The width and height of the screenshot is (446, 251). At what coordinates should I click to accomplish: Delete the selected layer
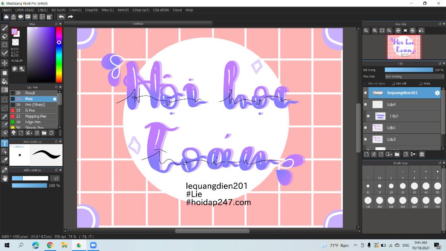(422, 154)
